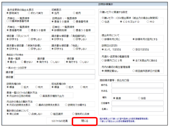Choose 診療年月と同じ for 提出年月

[x=103, y=39]
